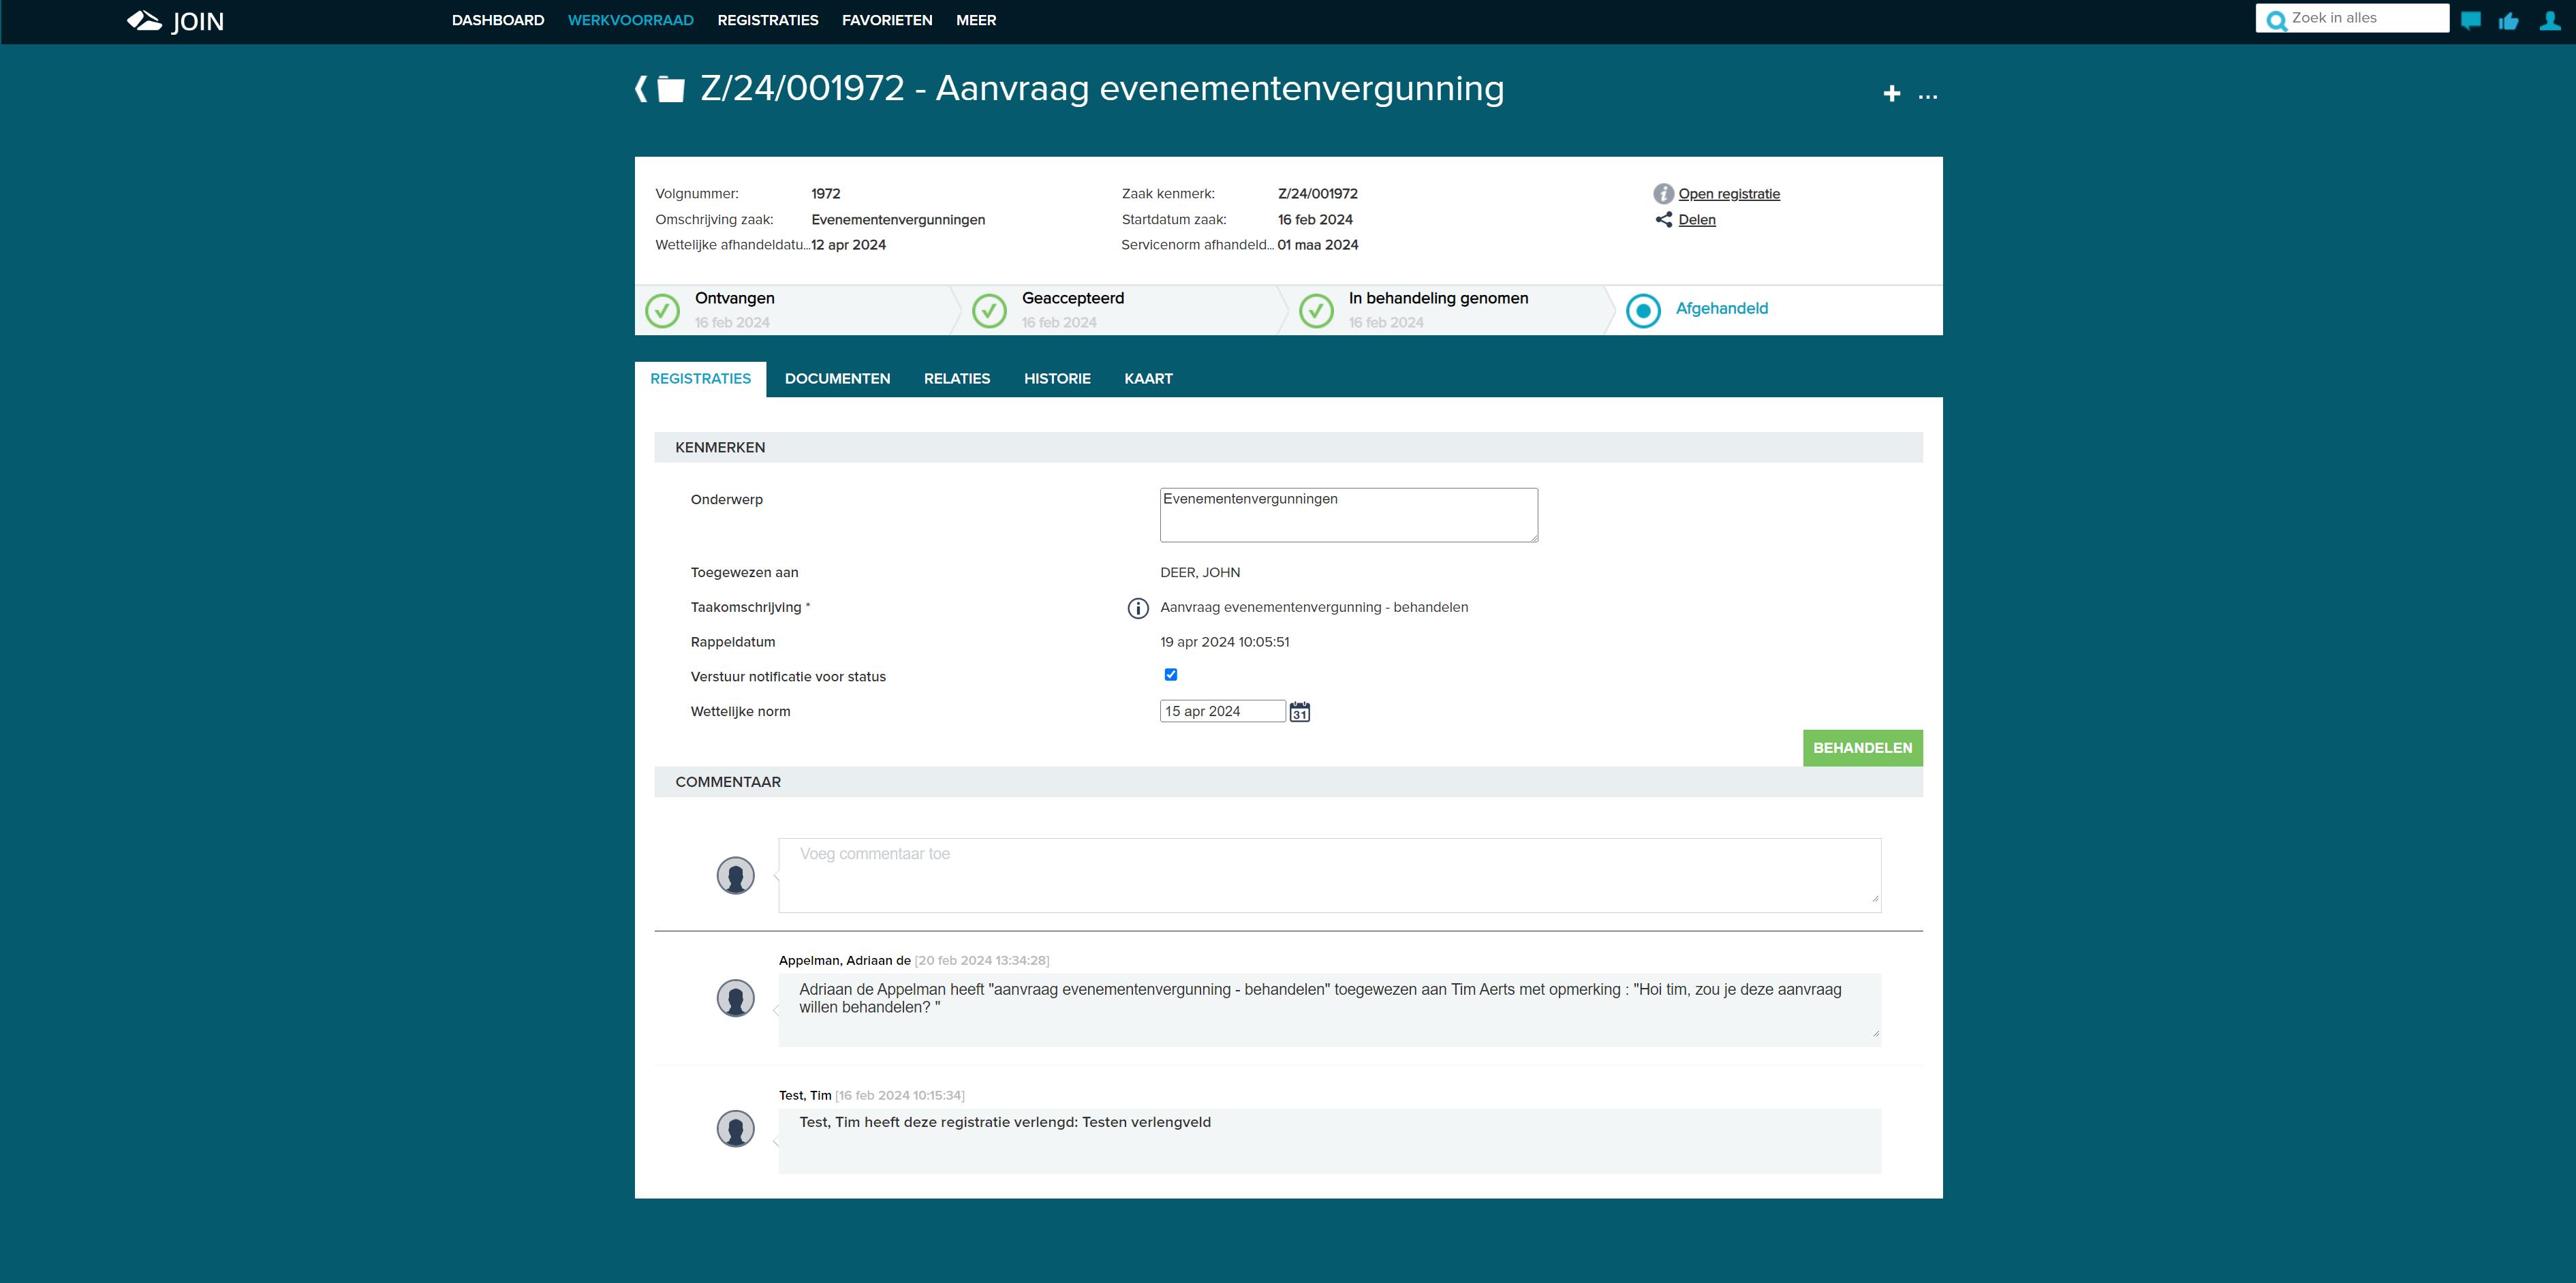Click Rappeldatum value 19 apr 2024 10:05:51
This screenshot has width=2576, height=1283.
point(1224,642)
